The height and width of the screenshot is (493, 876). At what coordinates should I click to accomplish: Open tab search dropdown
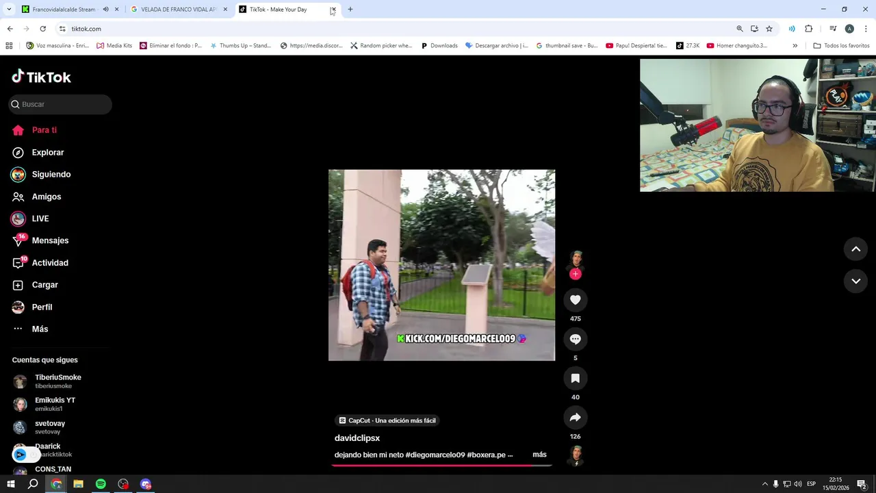pos(9,10)
